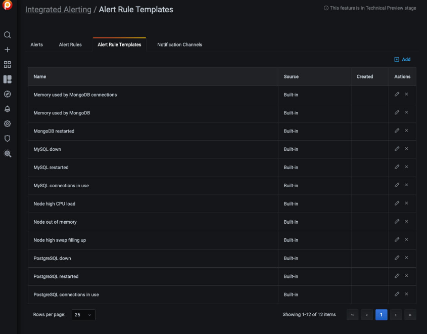
Task: Delete the PostgreSQL restarted template
Action: pyautogui.click(x=406, y=276)
